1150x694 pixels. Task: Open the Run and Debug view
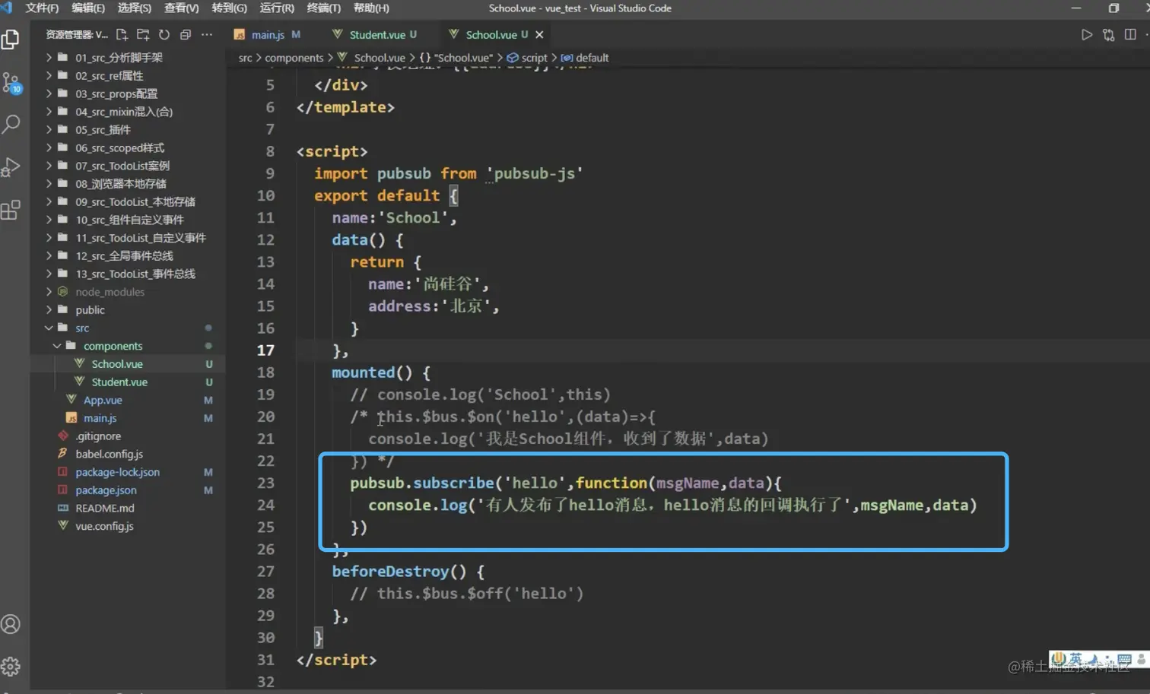(11, 166)
